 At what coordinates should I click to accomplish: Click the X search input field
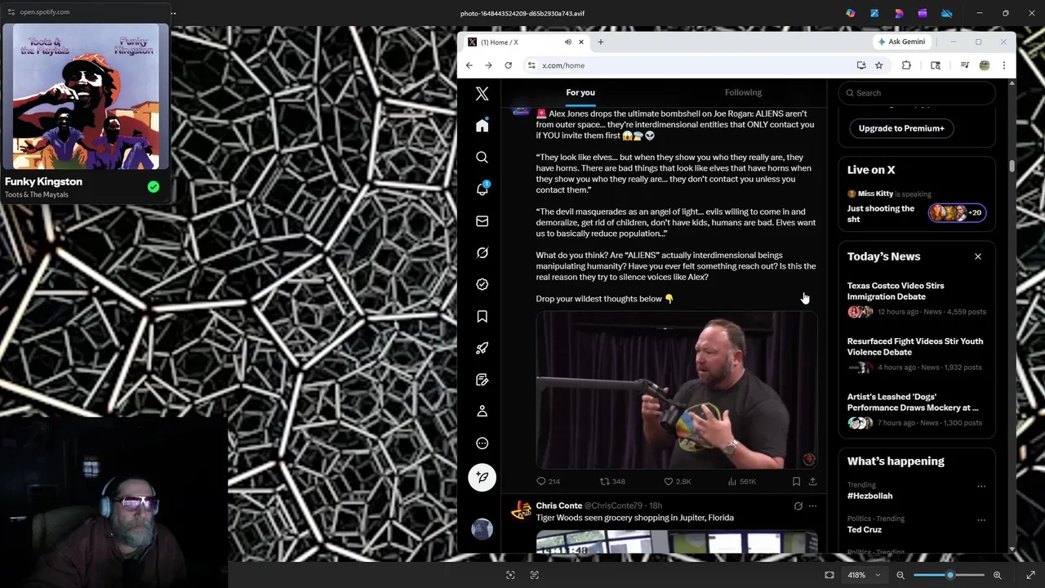[917, 93]
